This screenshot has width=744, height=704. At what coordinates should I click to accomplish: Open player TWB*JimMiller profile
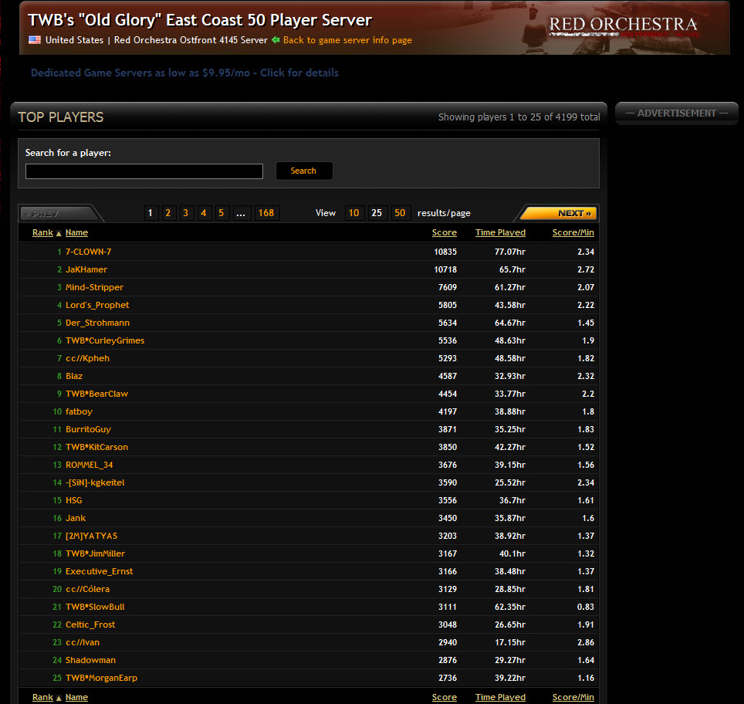coord(96,553)
